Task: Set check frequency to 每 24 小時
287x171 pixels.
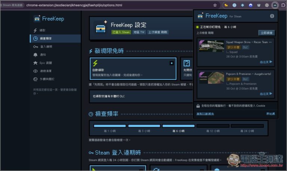Action: click(247, 128)
